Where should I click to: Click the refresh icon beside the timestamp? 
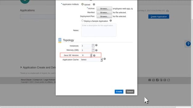pyautogui.click(x=167, y=11)
